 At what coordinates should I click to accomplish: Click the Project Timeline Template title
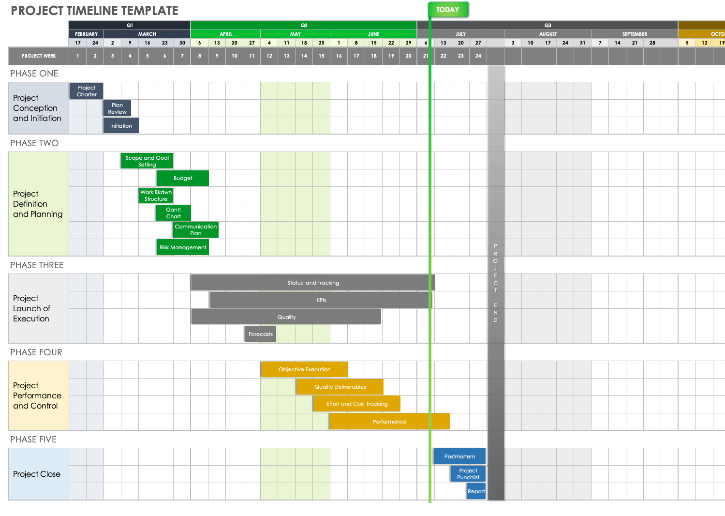(x=95, y=11)
